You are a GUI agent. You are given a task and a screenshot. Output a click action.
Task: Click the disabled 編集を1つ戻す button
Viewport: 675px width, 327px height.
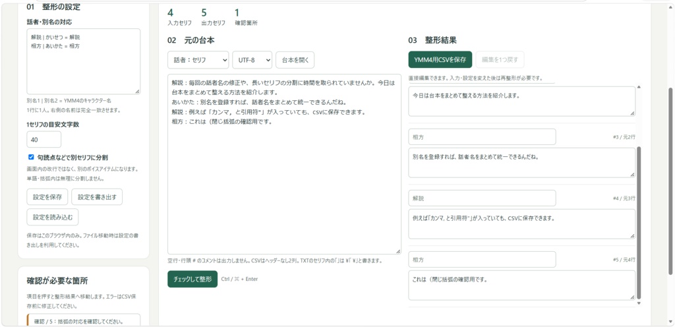click(x=500, y=60)
